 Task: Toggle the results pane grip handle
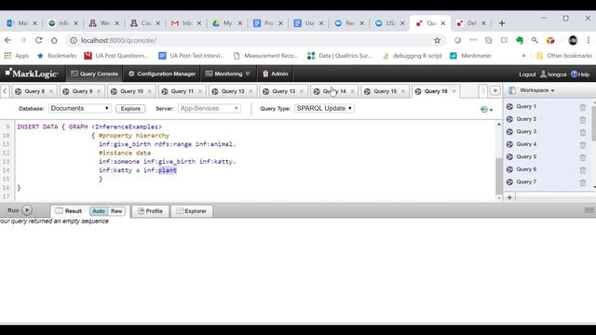[589, 210]
